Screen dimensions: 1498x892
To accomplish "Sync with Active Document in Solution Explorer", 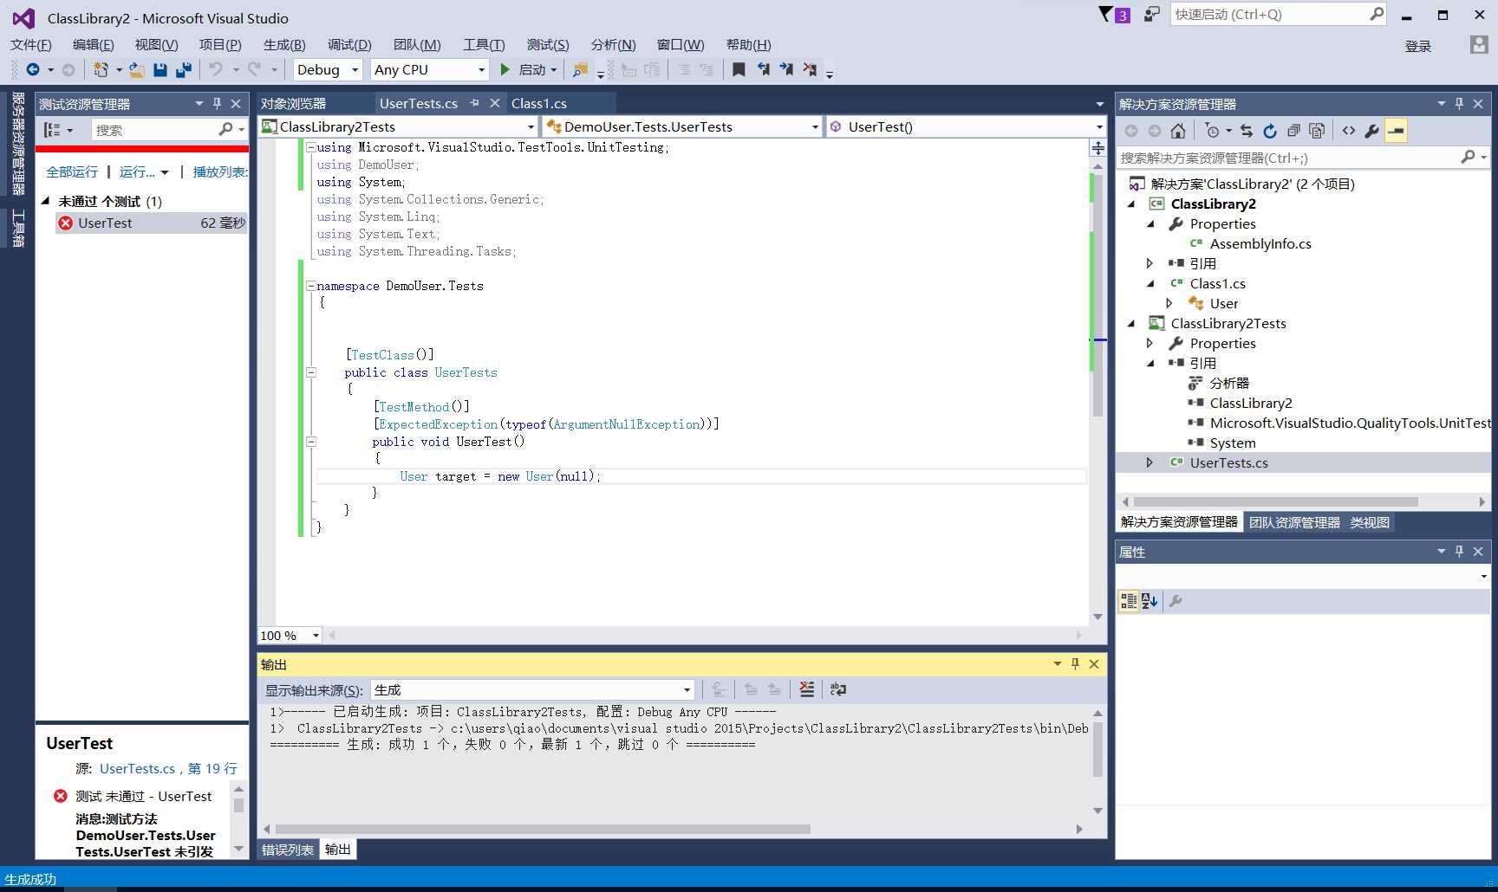I will click(x=1247, y=131).
